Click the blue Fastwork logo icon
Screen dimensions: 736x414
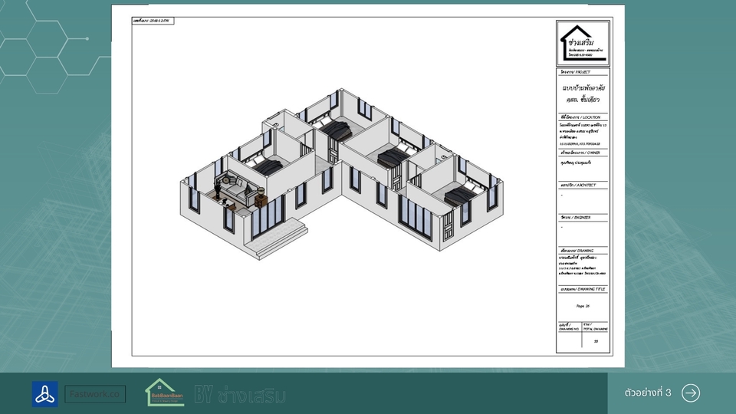coord(44,394)
